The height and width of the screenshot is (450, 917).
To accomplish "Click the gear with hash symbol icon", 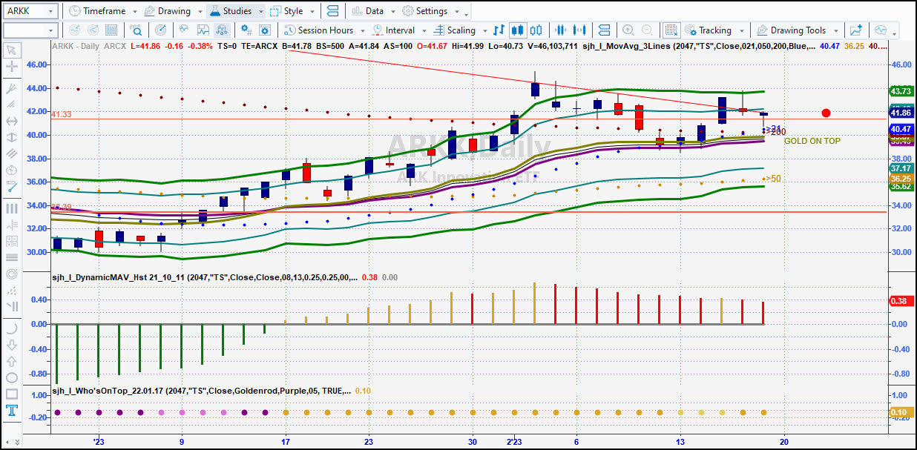I will 245,30.
